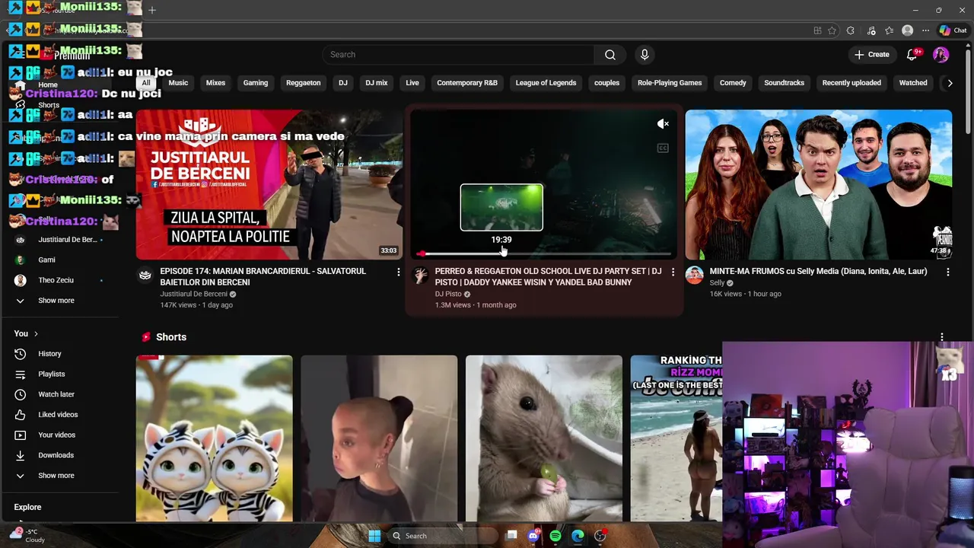Open Your videos in sidebar

coord(56,435)
